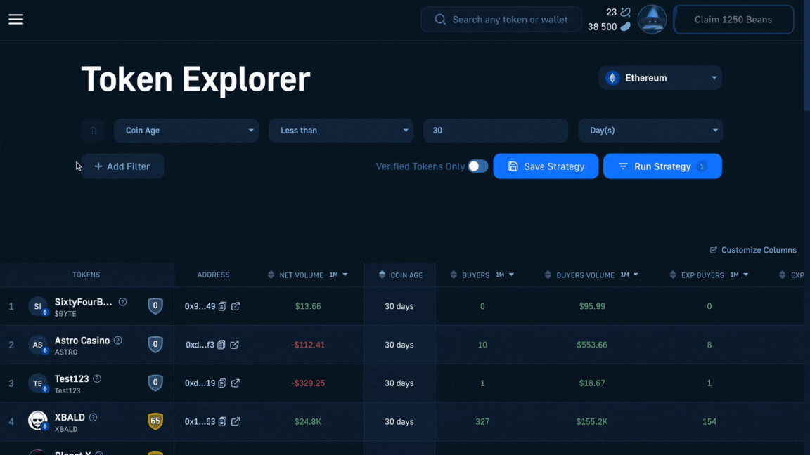This screenshot has width=810, height=455.
Task: Copy SixtyFourBit address 0x9...49
Action: [x=223, y=306]
